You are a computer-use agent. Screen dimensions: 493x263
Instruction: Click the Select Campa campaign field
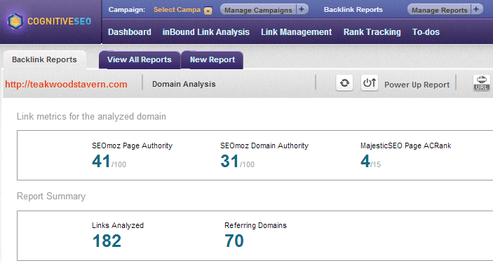point(177,10)
